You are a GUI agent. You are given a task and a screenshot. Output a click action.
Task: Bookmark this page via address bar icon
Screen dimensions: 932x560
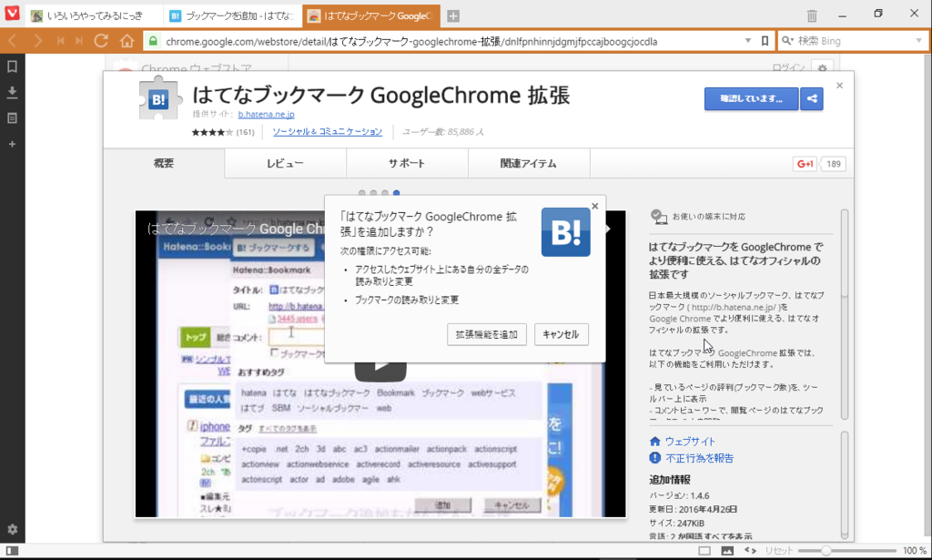click(x=765, y=41)
